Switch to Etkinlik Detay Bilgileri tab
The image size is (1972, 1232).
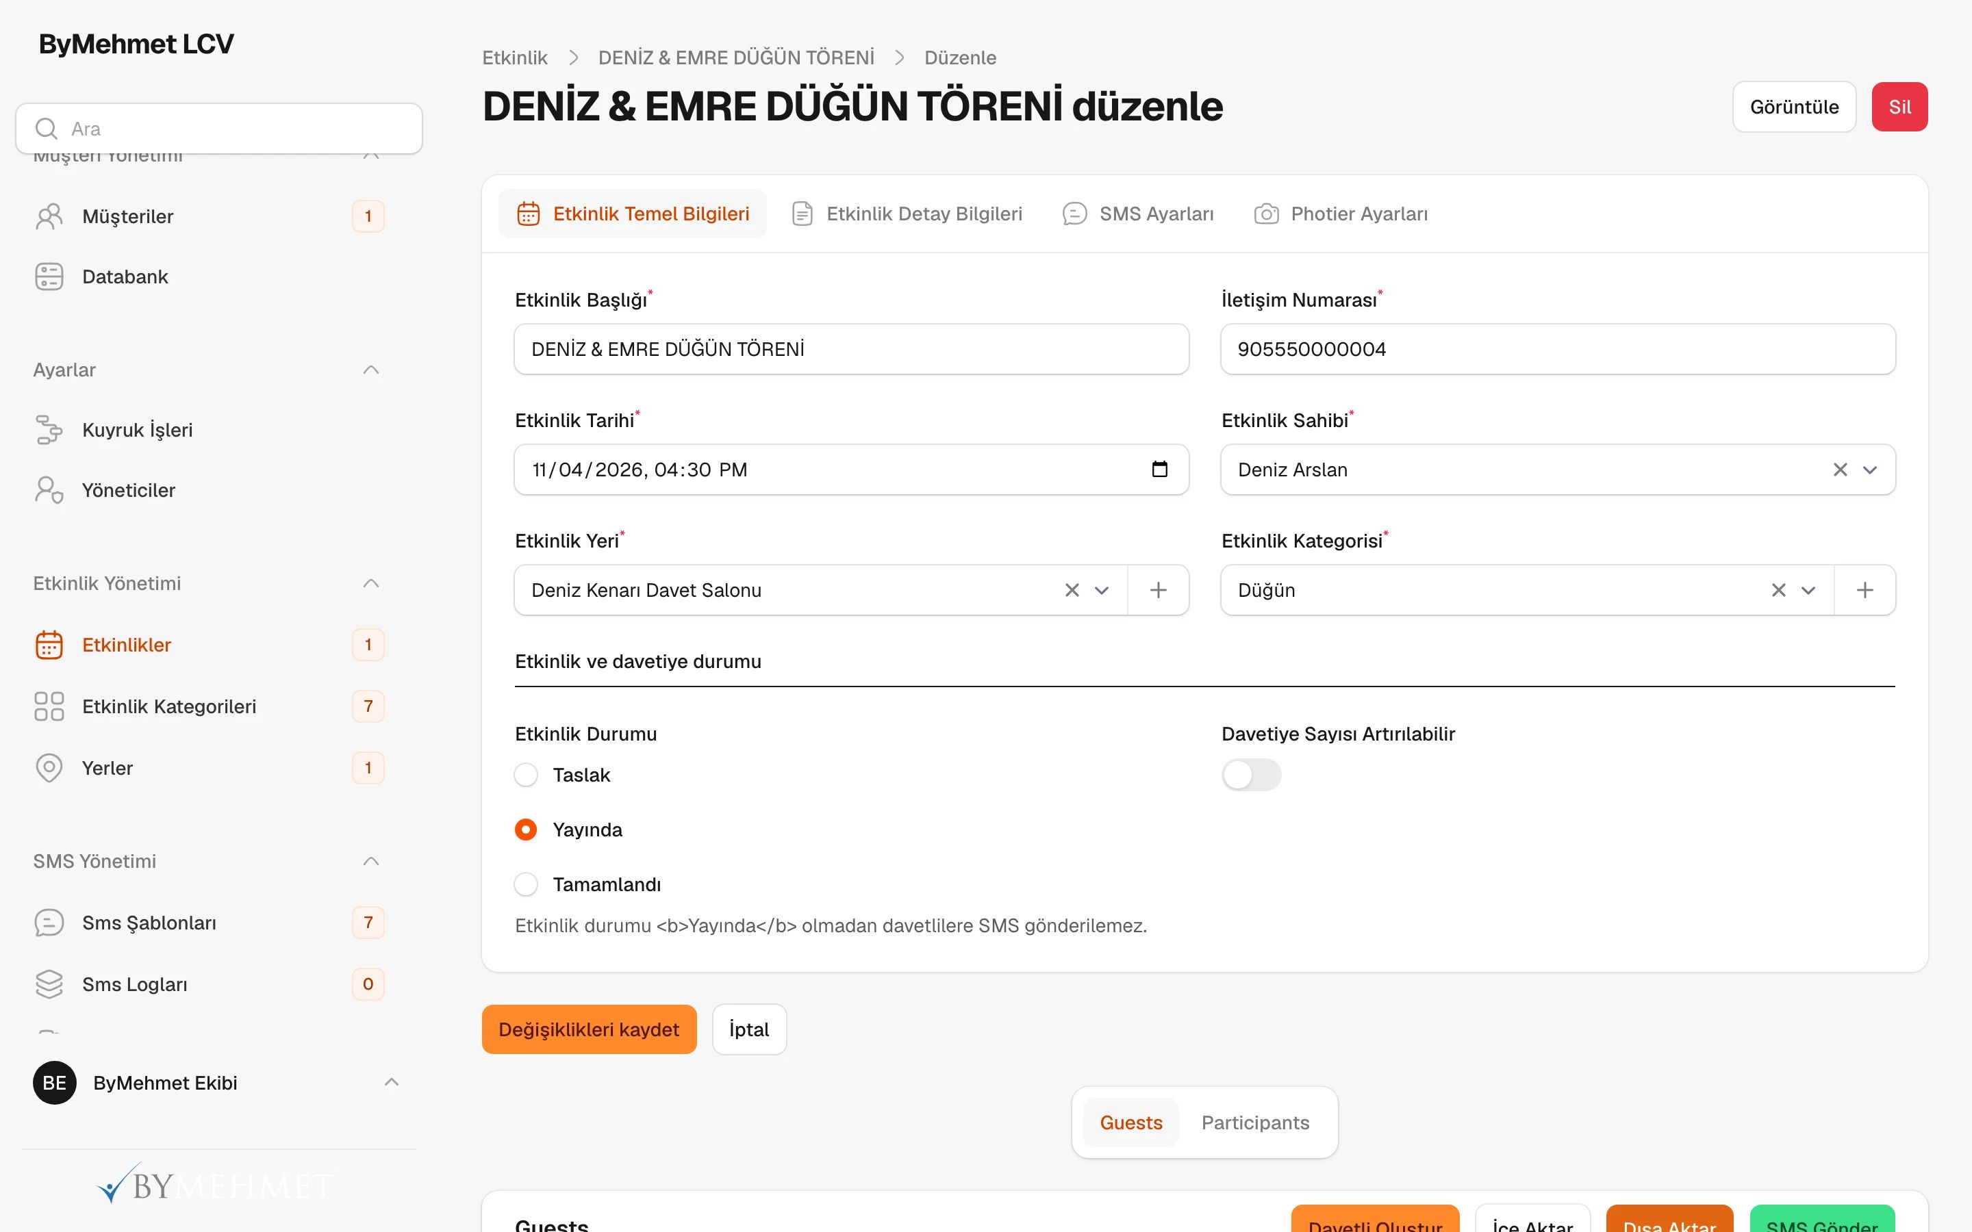click(x=907, y=214)
